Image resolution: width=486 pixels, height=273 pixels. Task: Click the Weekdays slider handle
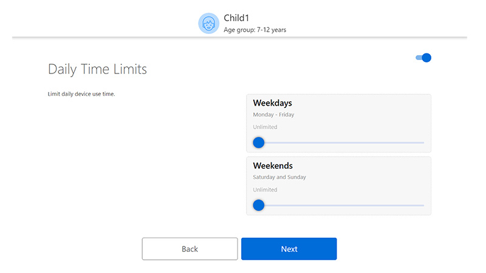click(259, 143)
